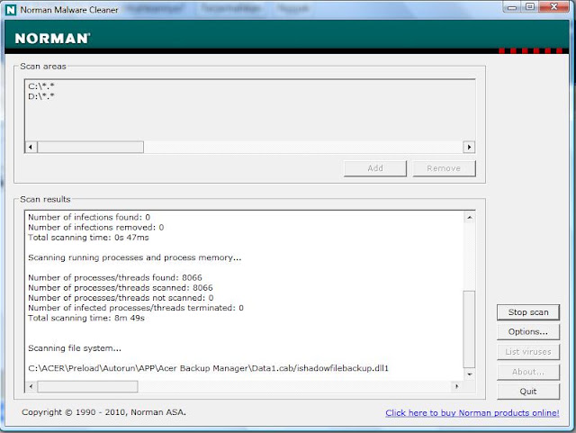This screenshot has width=576, height=433.
Task: Click the Scan results vertical scrollbar thumb
Action: pos(470,329)
